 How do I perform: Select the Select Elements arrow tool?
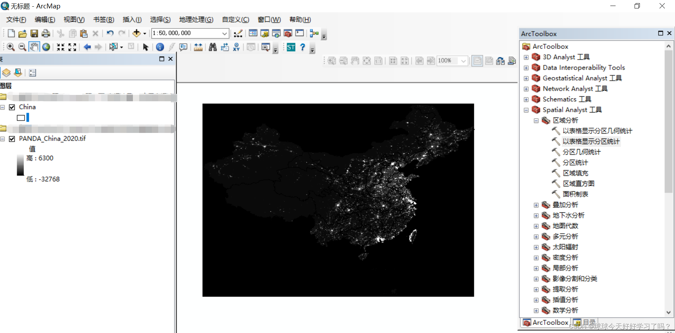tap(146, 47)
